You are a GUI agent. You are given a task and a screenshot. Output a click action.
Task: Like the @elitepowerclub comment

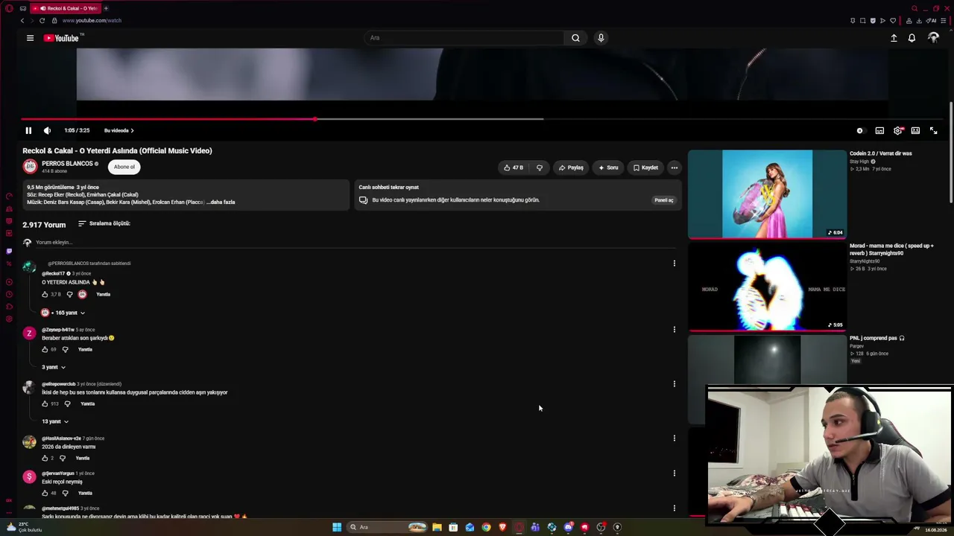45,403
